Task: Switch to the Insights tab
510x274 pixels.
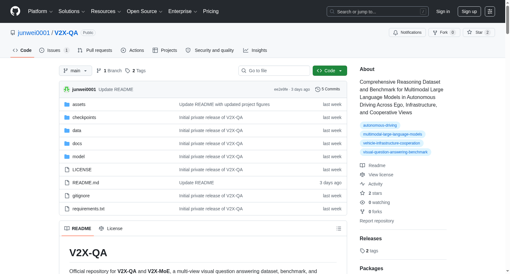Action: pyautogui.click(x=255, y=50)
